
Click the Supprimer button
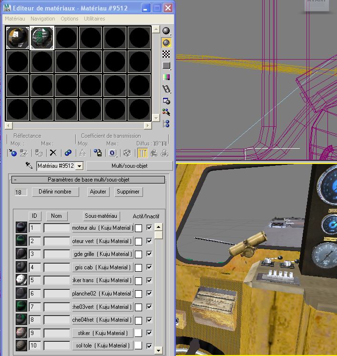point(128,192)
